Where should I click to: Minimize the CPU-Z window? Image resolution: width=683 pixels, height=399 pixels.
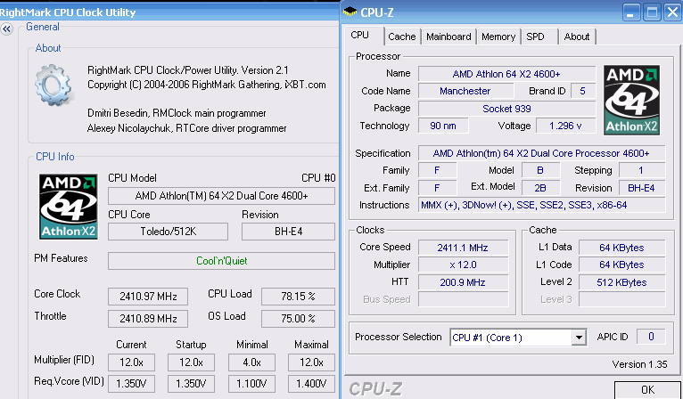click(x=630, y=12)
